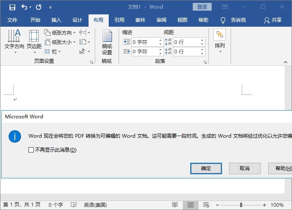Decrease spacing after with down arrow

(202, 53)
